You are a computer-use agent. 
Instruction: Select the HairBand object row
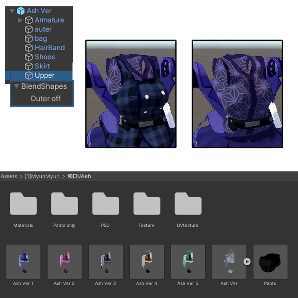pos(39,48)
